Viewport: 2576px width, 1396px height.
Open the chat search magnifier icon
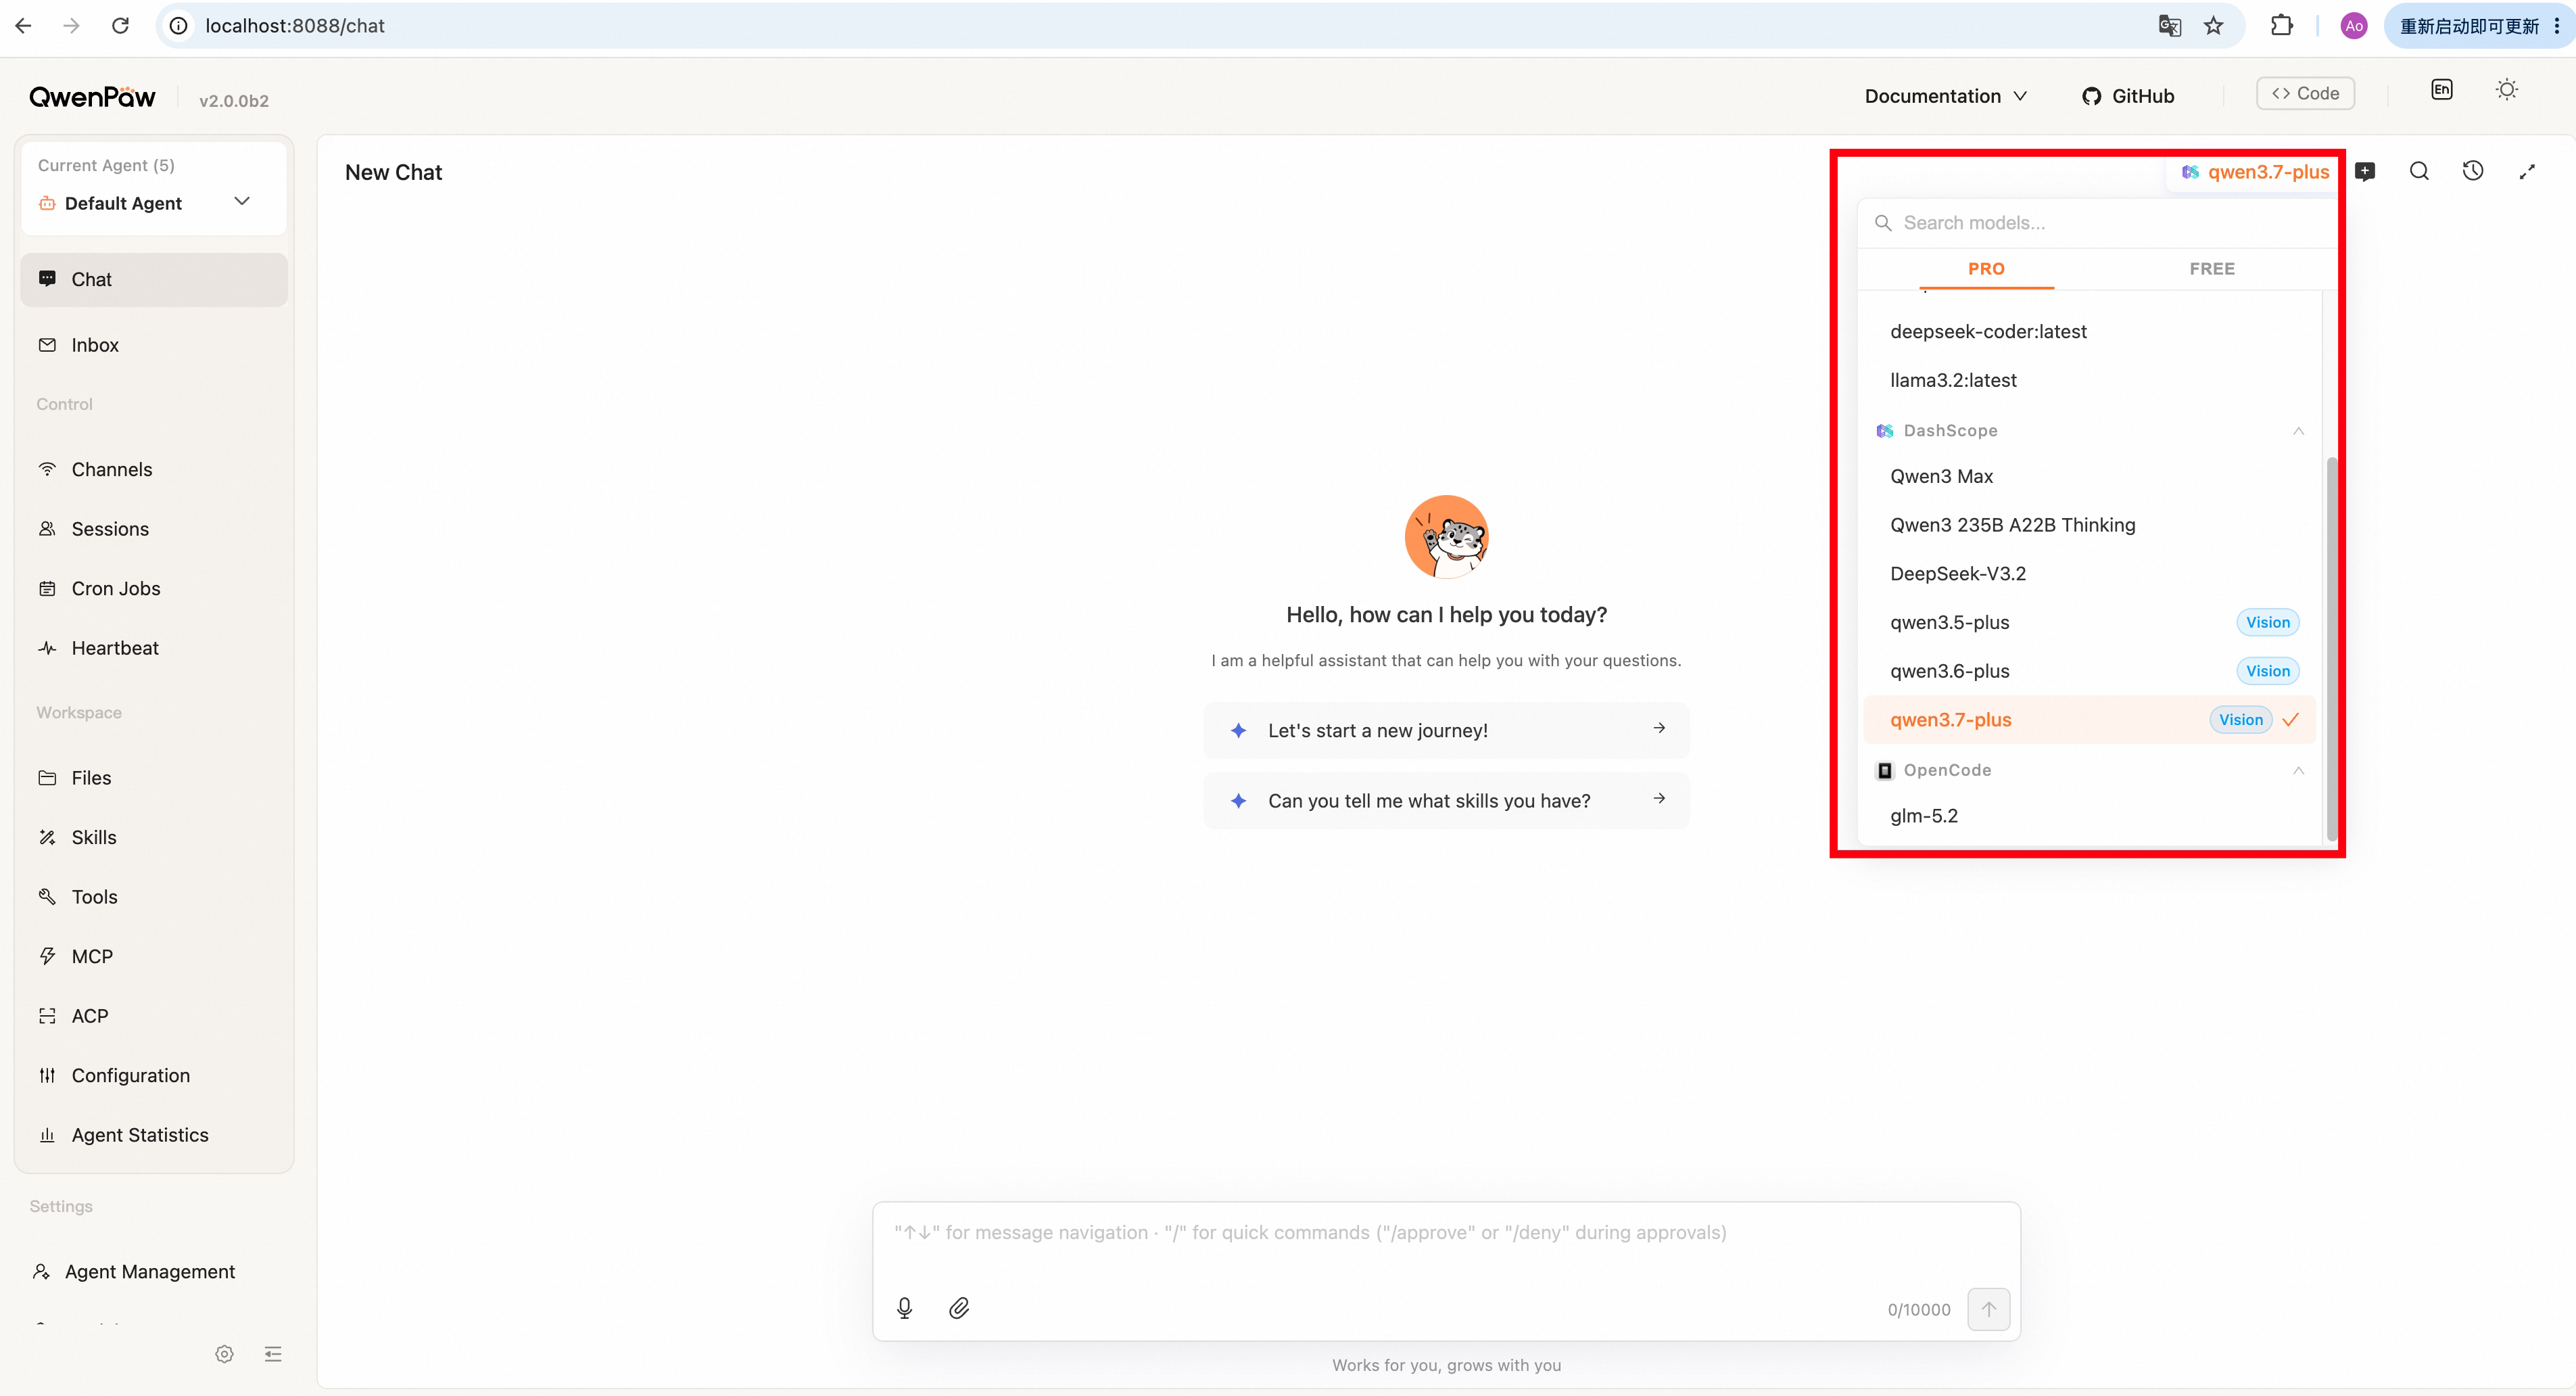coord(2419,171)
